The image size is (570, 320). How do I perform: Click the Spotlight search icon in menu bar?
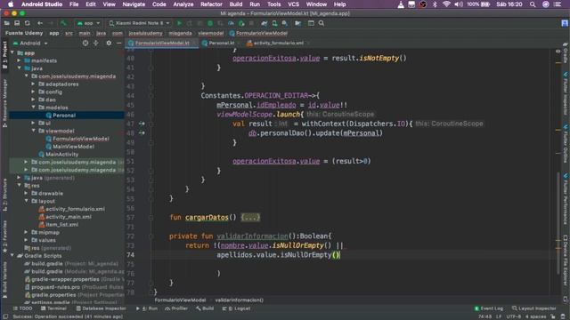tap(533, 4)
